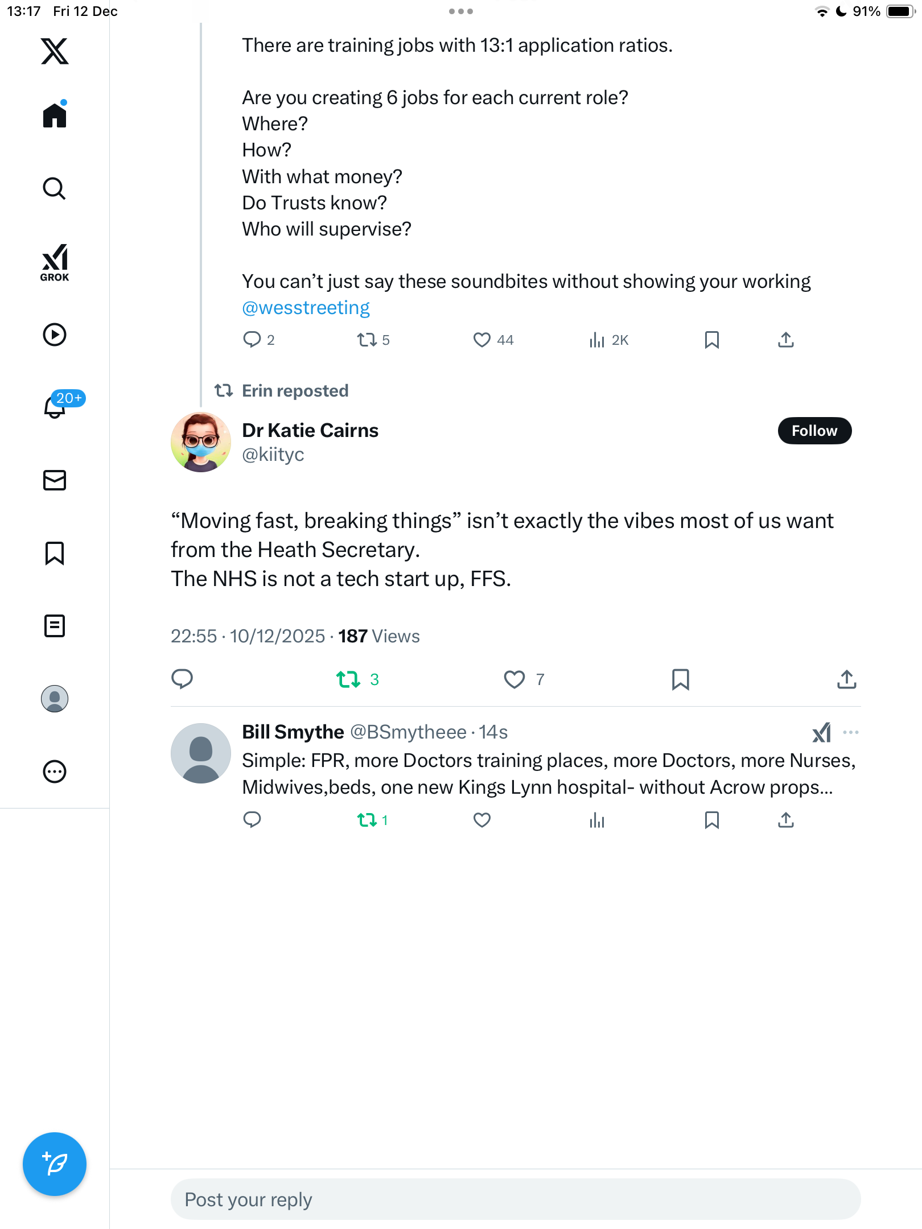Click the Post your reply field
Viewport: 922px width, 1229px height.
tap(516, 1199)
